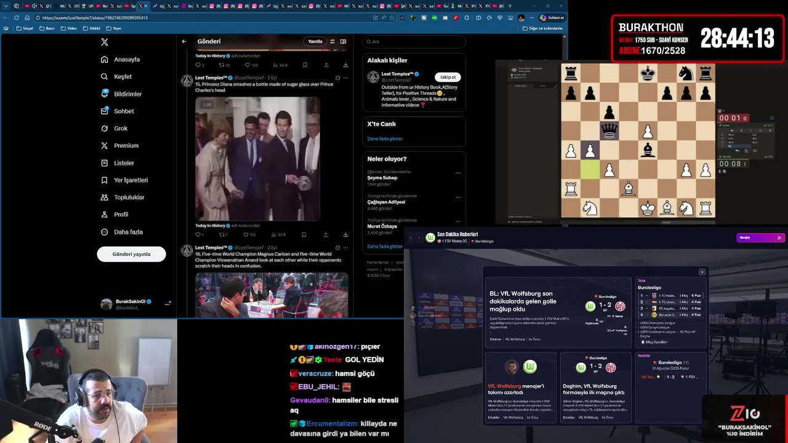Go back with the Gönderi back arrow

click(183, 41)
